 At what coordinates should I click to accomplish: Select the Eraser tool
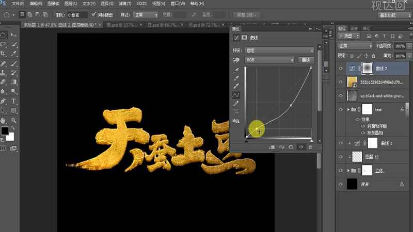3,82
